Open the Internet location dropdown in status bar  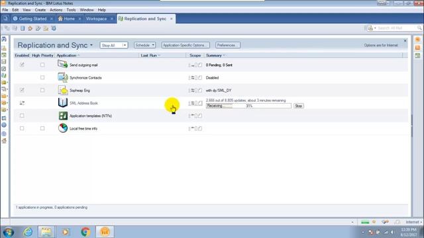click(413, 222)
